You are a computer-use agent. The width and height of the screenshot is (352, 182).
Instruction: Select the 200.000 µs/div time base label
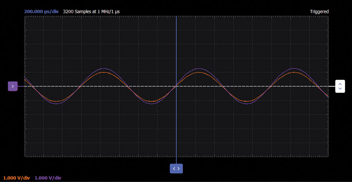(41, 11)
